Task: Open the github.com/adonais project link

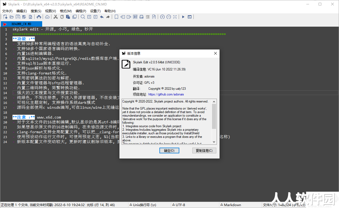Action: pos(166,94)
